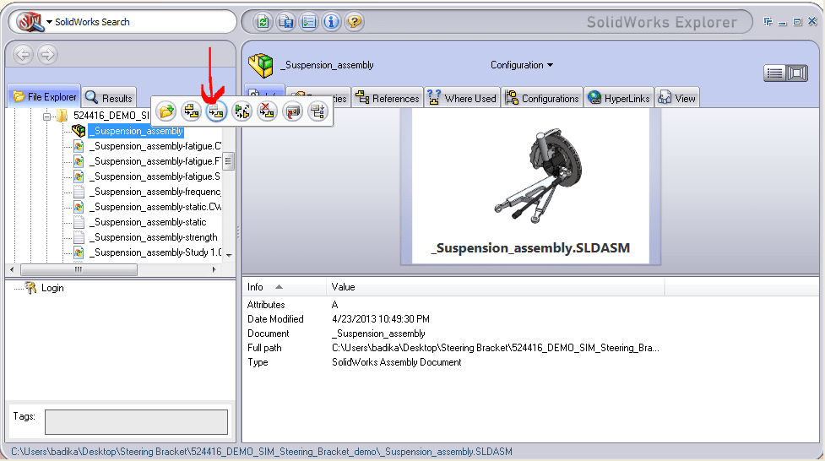Open the Configuration dropdown
The width and height of the screenshot is (825, 461).
point(521,65)
